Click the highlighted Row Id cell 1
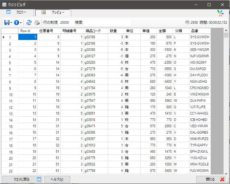Image resolution: width=230 pixels, height=184 pixels. click(28, 37)
